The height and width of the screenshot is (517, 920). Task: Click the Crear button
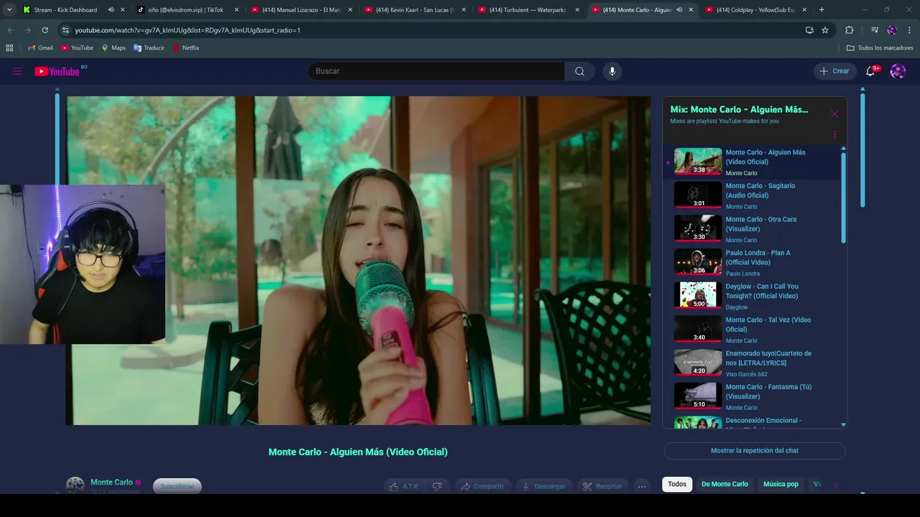(x=834, y=71)
